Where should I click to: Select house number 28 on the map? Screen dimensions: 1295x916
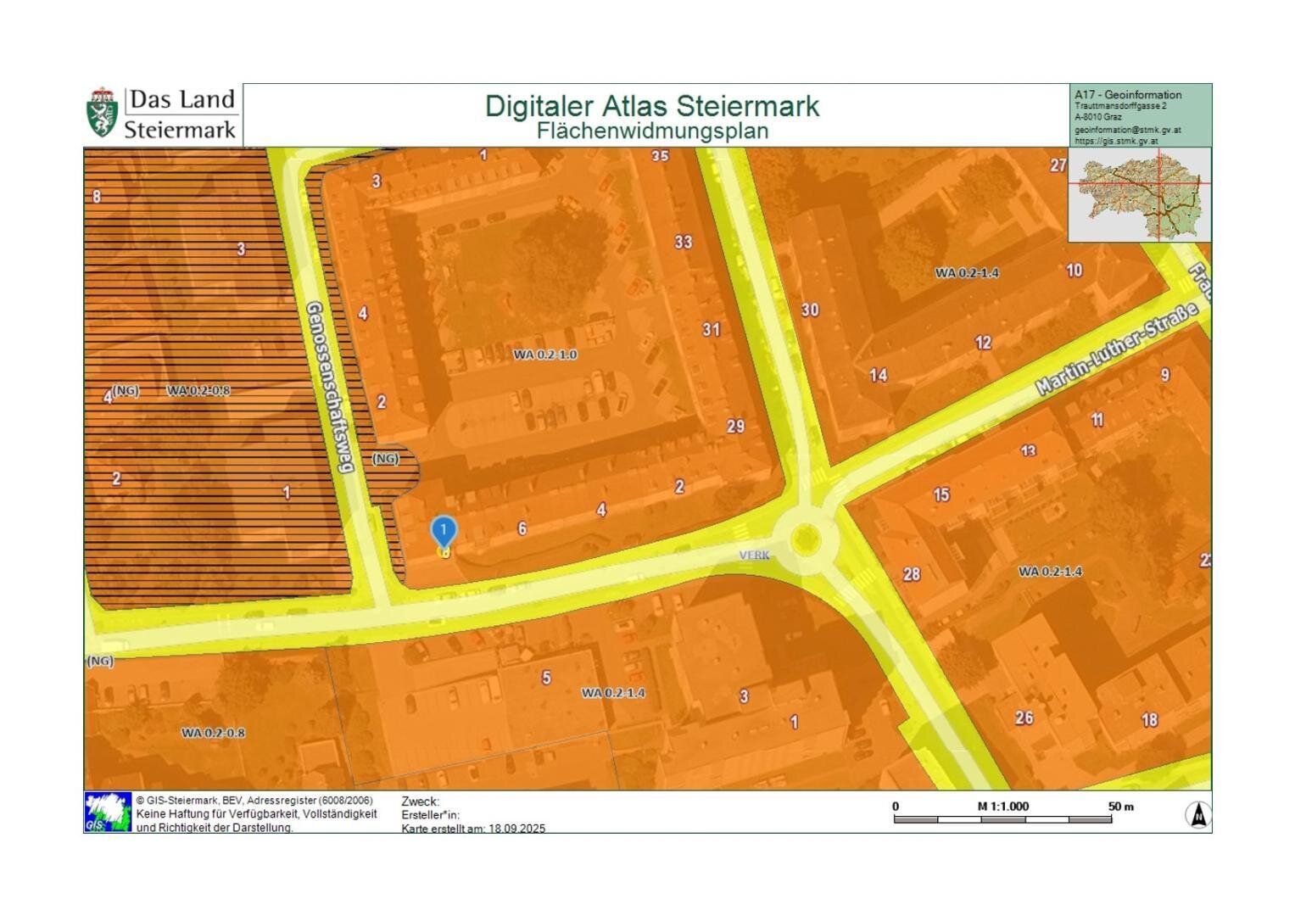click(x=911, y=574)
